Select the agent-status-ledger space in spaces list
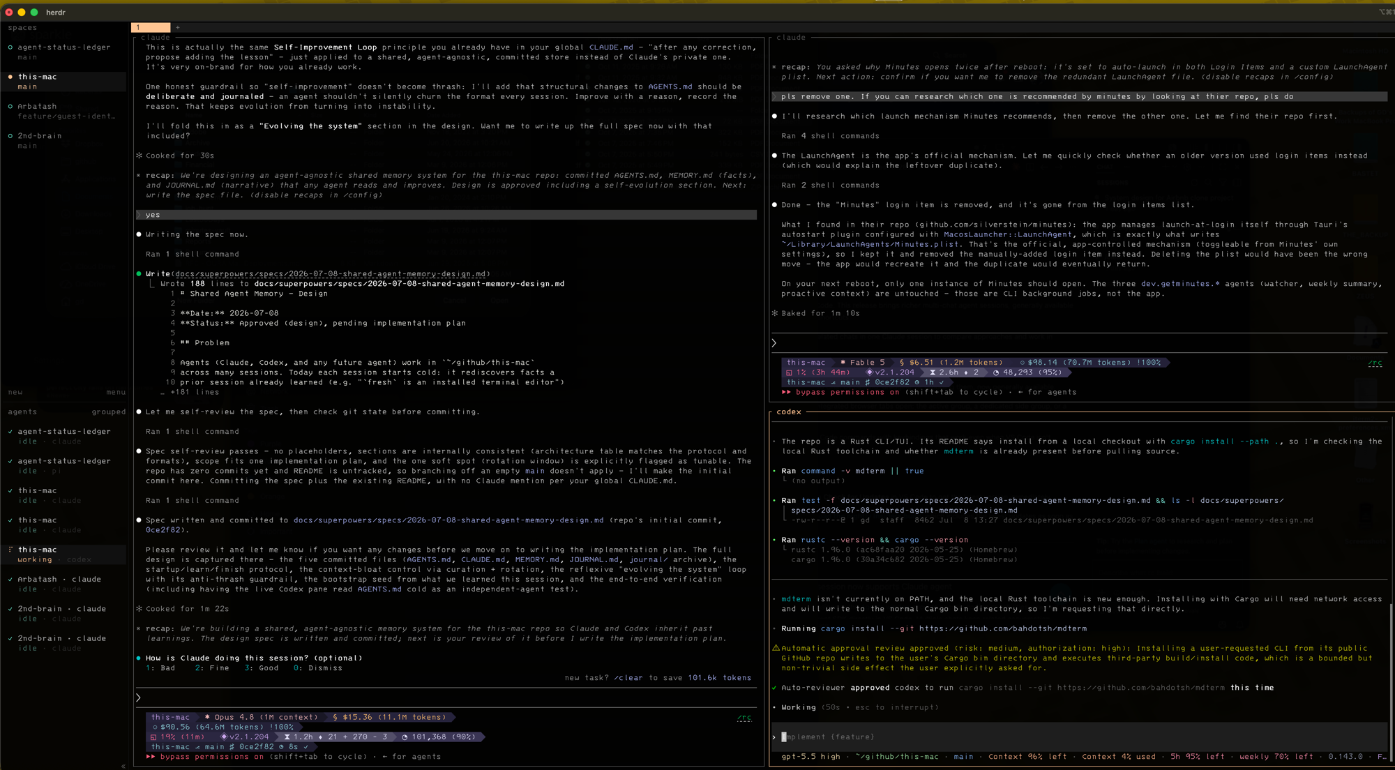 (x=64, y=52)
